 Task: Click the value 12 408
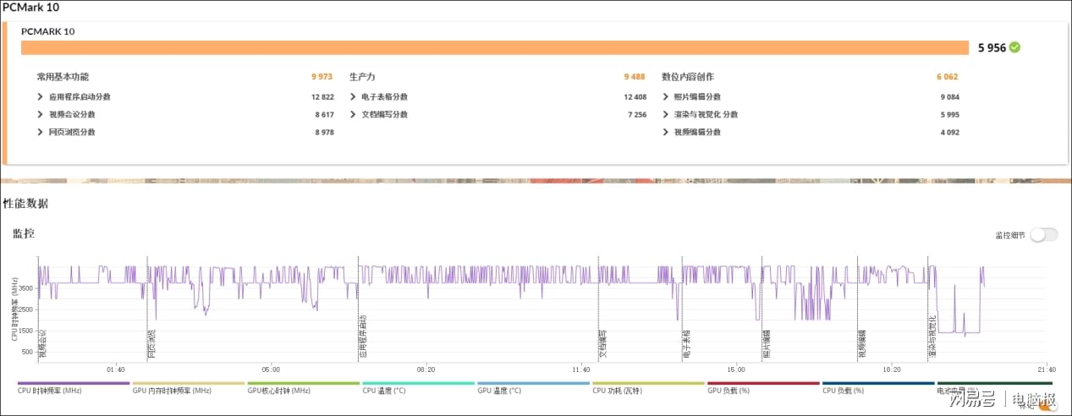click(x=635, y=97)
